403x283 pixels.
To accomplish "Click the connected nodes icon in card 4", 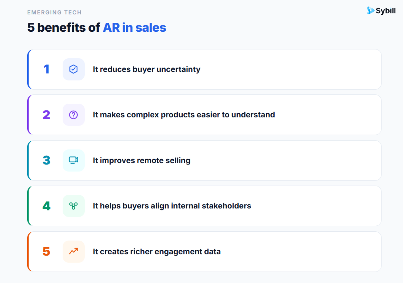I will point(73,206).
